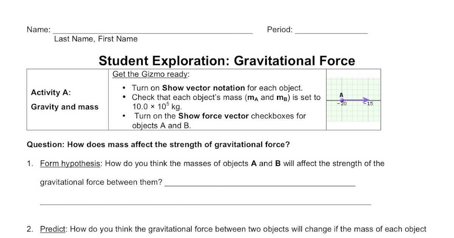Click the bold 'Question:' line about mass
Viewport: 454px width, 238px height.
point(158,144)
